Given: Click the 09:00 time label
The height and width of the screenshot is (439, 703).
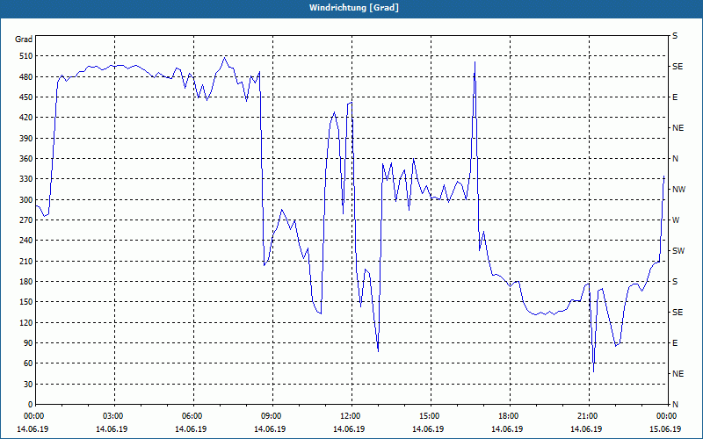Looking at the screenshot, I should (x=270, y=416).
